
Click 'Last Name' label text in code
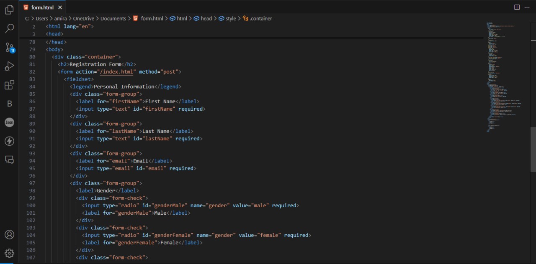[x=156, y=131]
